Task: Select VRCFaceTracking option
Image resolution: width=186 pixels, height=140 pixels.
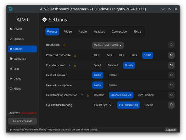Action: [129, 105]
